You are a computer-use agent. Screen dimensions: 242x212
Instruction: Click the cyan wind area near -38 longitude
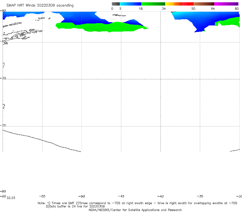click(178, 15)
